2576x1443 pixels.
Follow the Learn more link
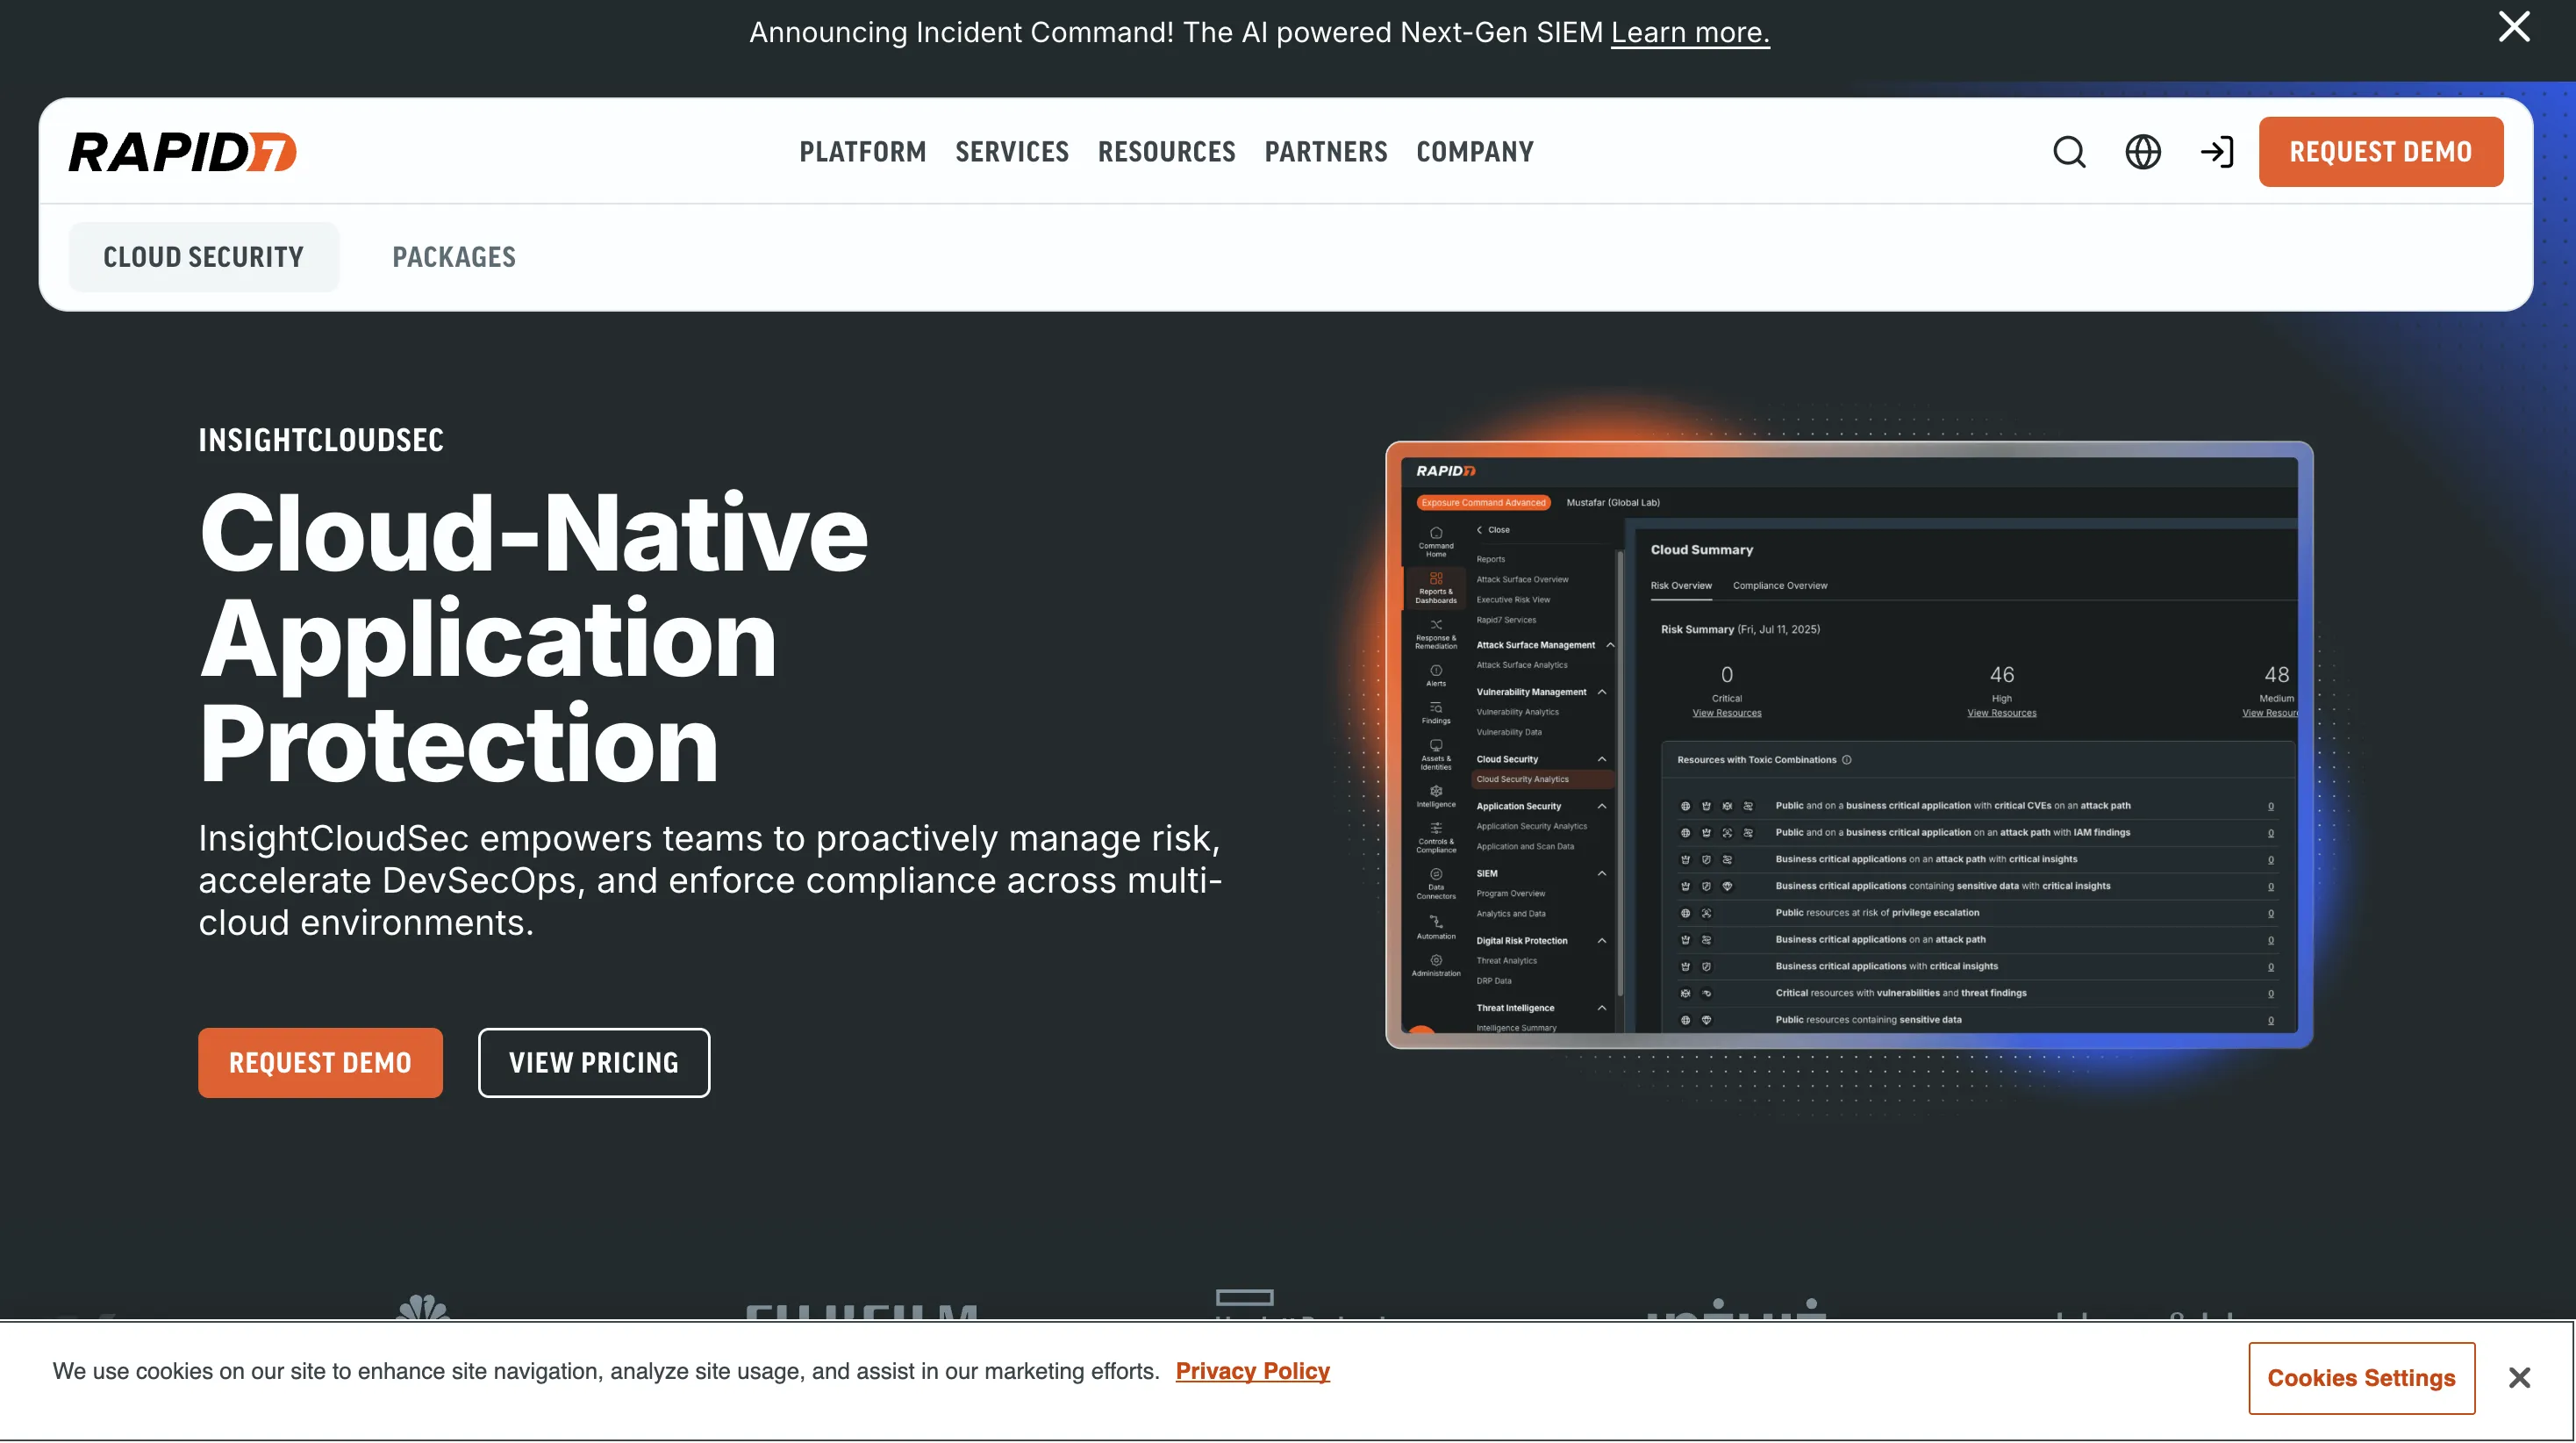coord(1689,33)
